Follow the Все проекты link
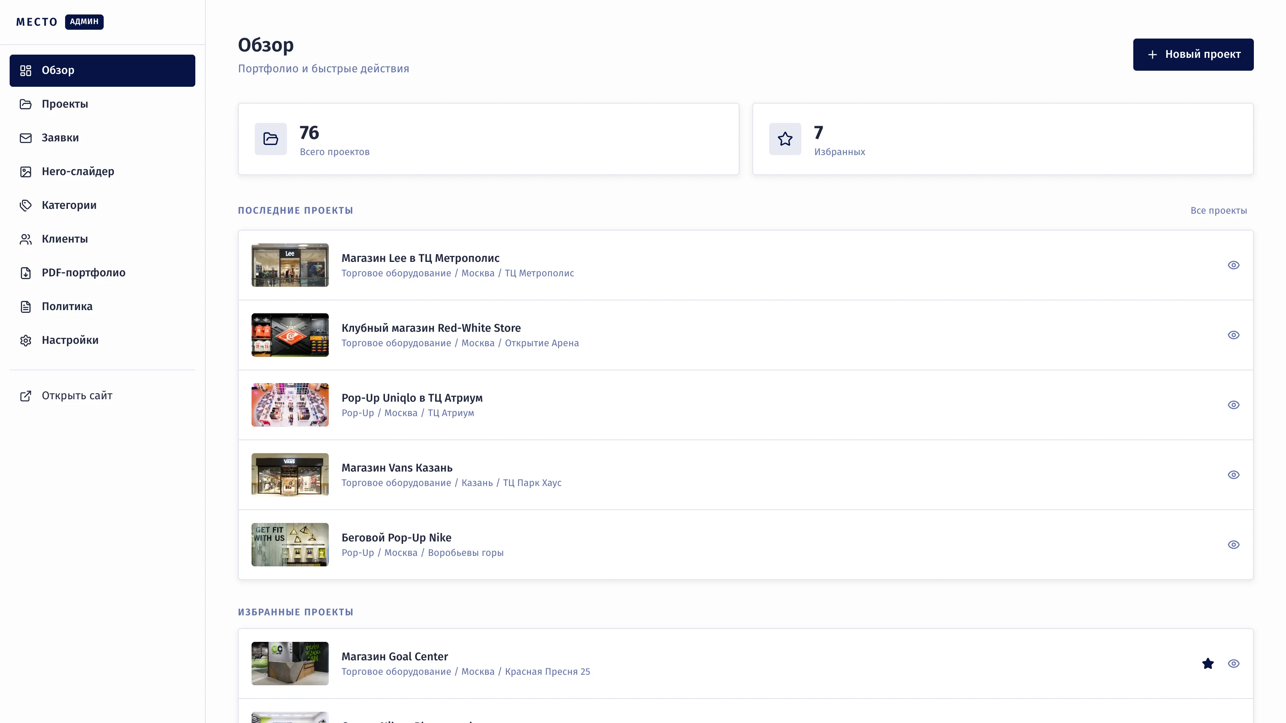 tap(1218, 210)
